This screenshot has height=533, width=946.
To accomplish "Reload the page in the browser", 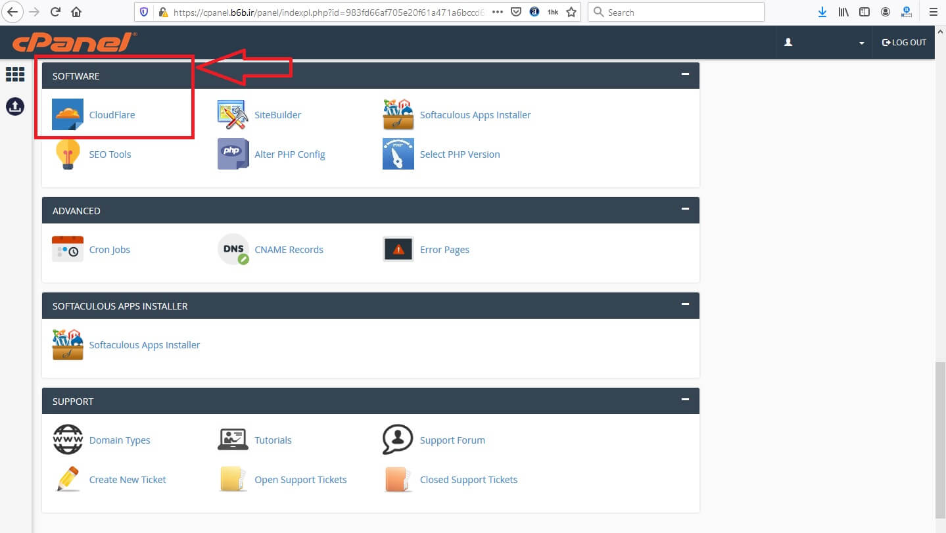I will (55, 12).
